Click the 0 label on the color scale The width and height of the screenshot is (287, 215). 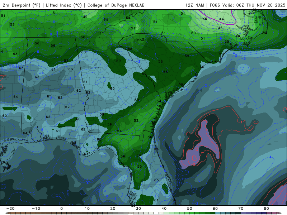[x=61, y=209]
